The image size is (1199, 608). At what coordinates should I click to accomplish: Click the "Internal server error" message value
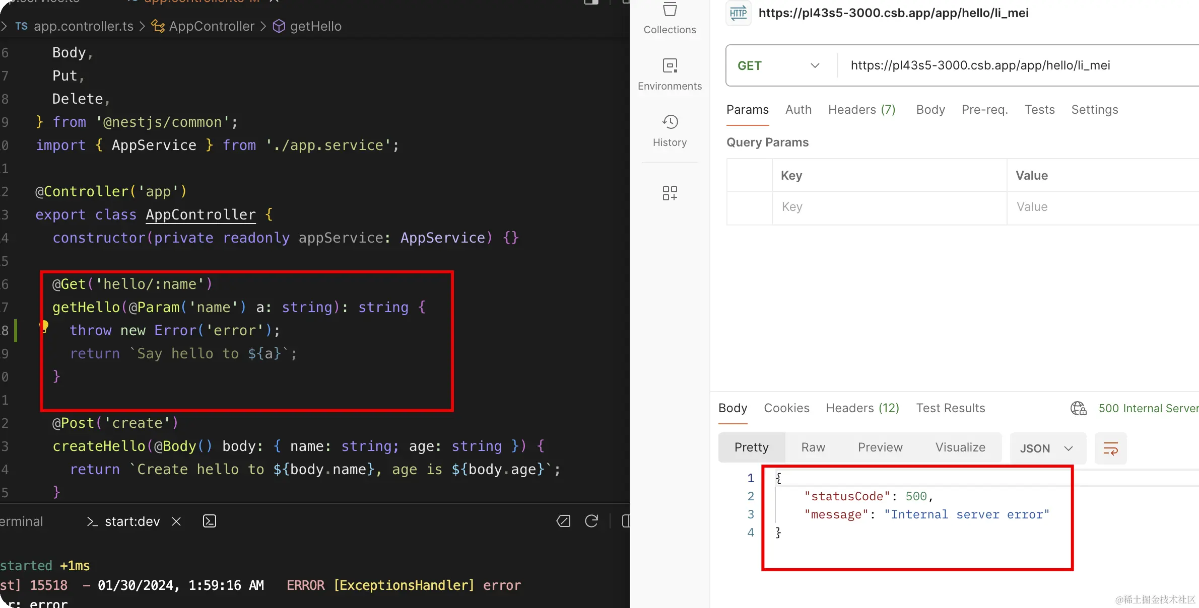click(x=967, y=514)
